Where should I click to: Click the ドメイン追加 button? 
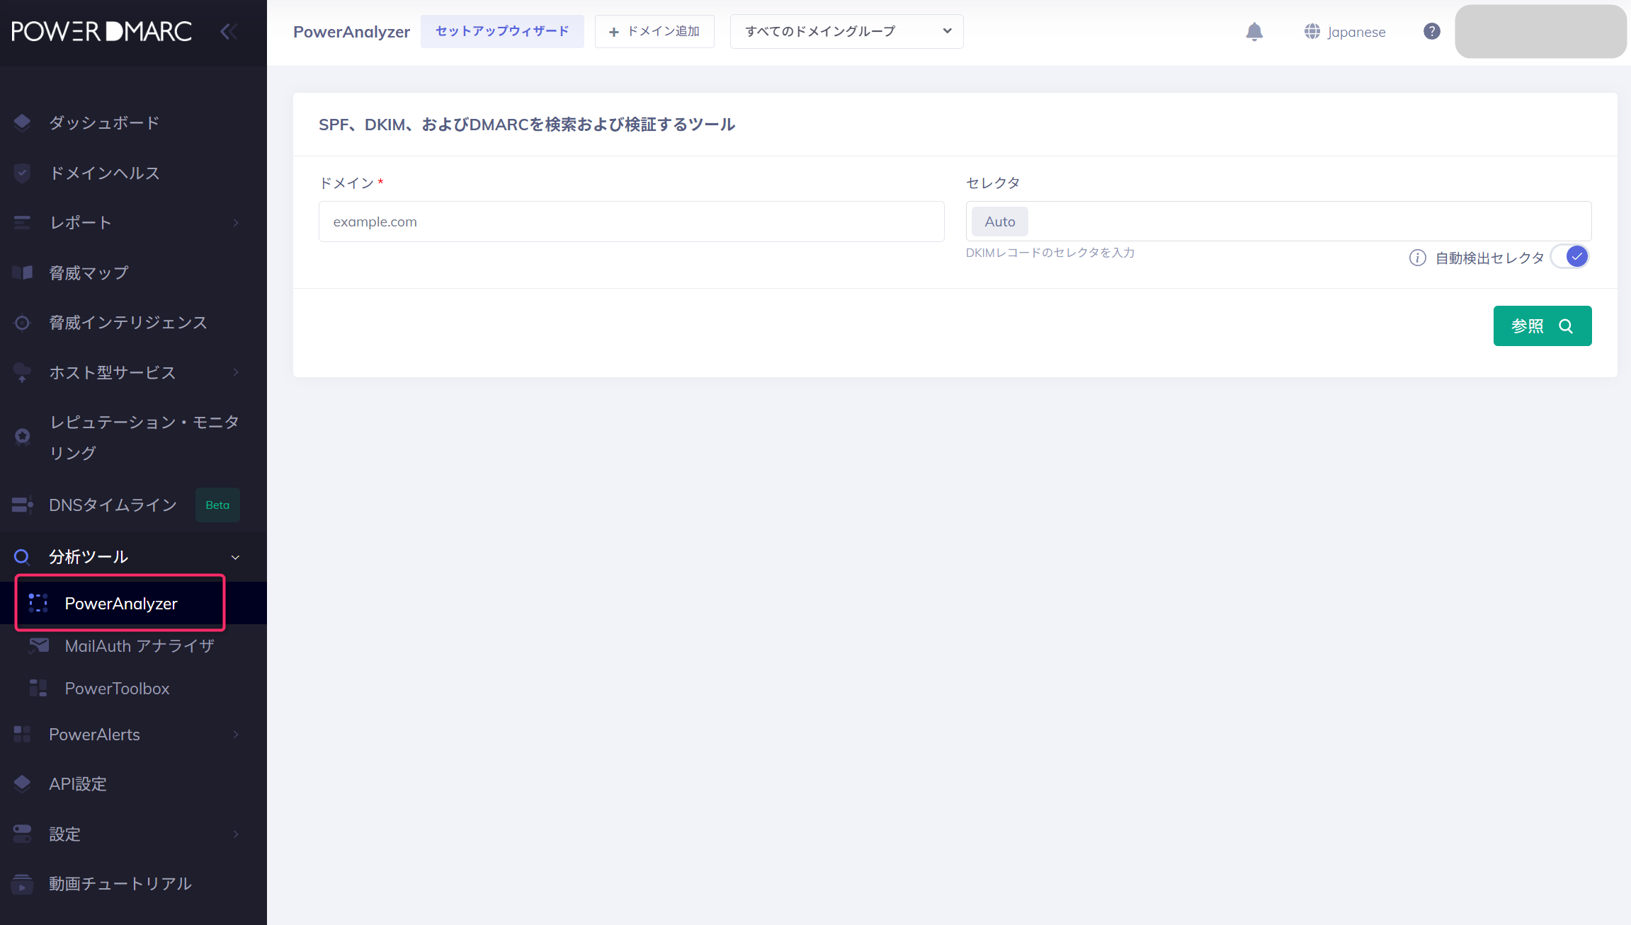pos(654,32)
